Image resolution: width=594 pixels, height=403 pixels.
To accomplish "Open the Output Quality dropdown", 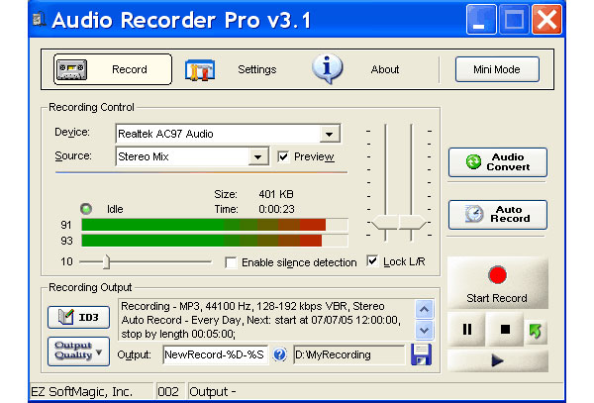I will tap(79, 352).
